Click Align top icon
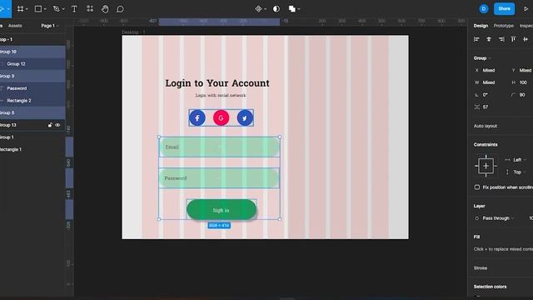533x300 pixels. 513,39
